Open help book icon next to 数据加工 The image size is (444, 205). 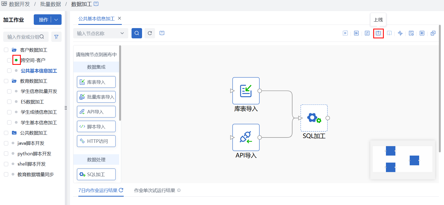(96, 4)
